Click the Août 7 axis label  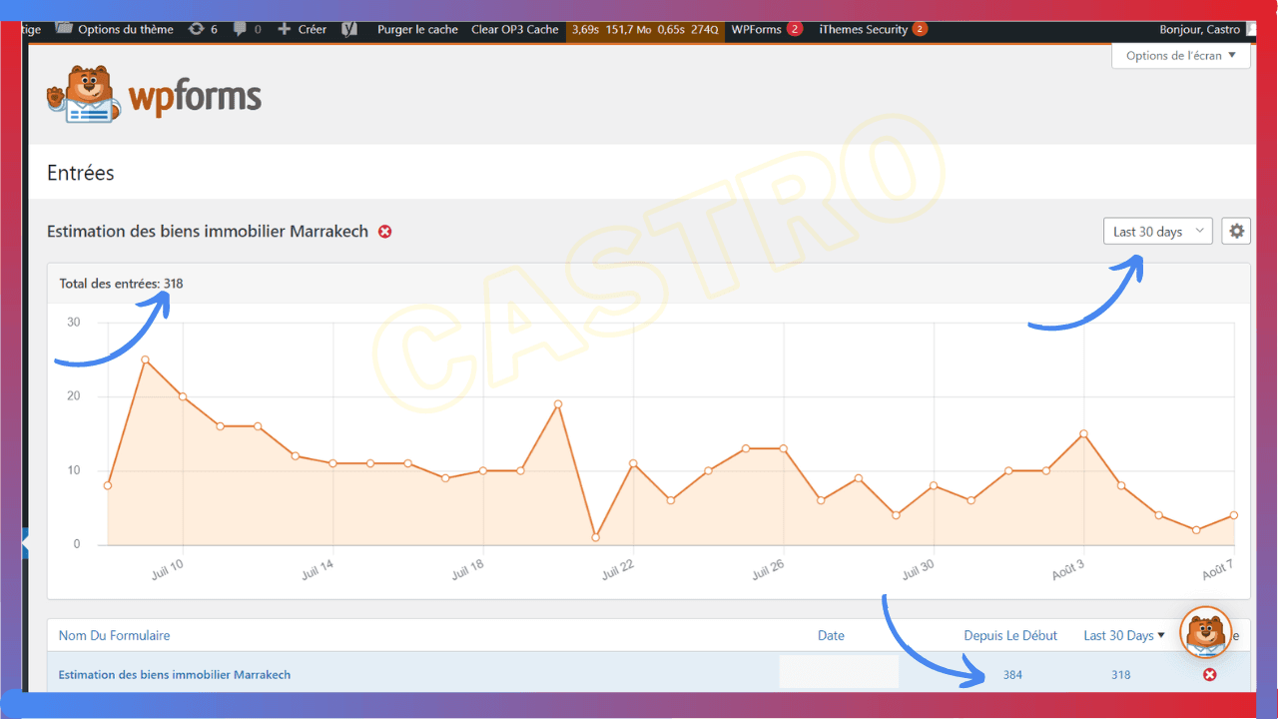(1218, 570)
